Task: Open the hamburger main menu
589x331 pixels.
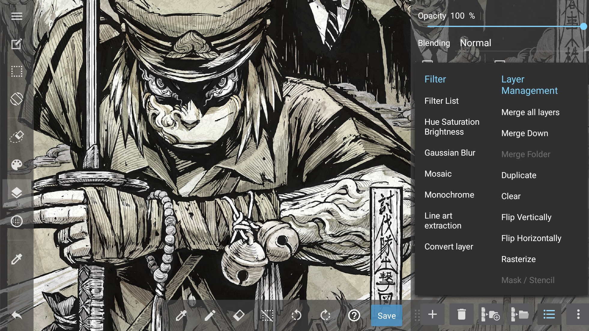Action: click(x=17, y=16)
